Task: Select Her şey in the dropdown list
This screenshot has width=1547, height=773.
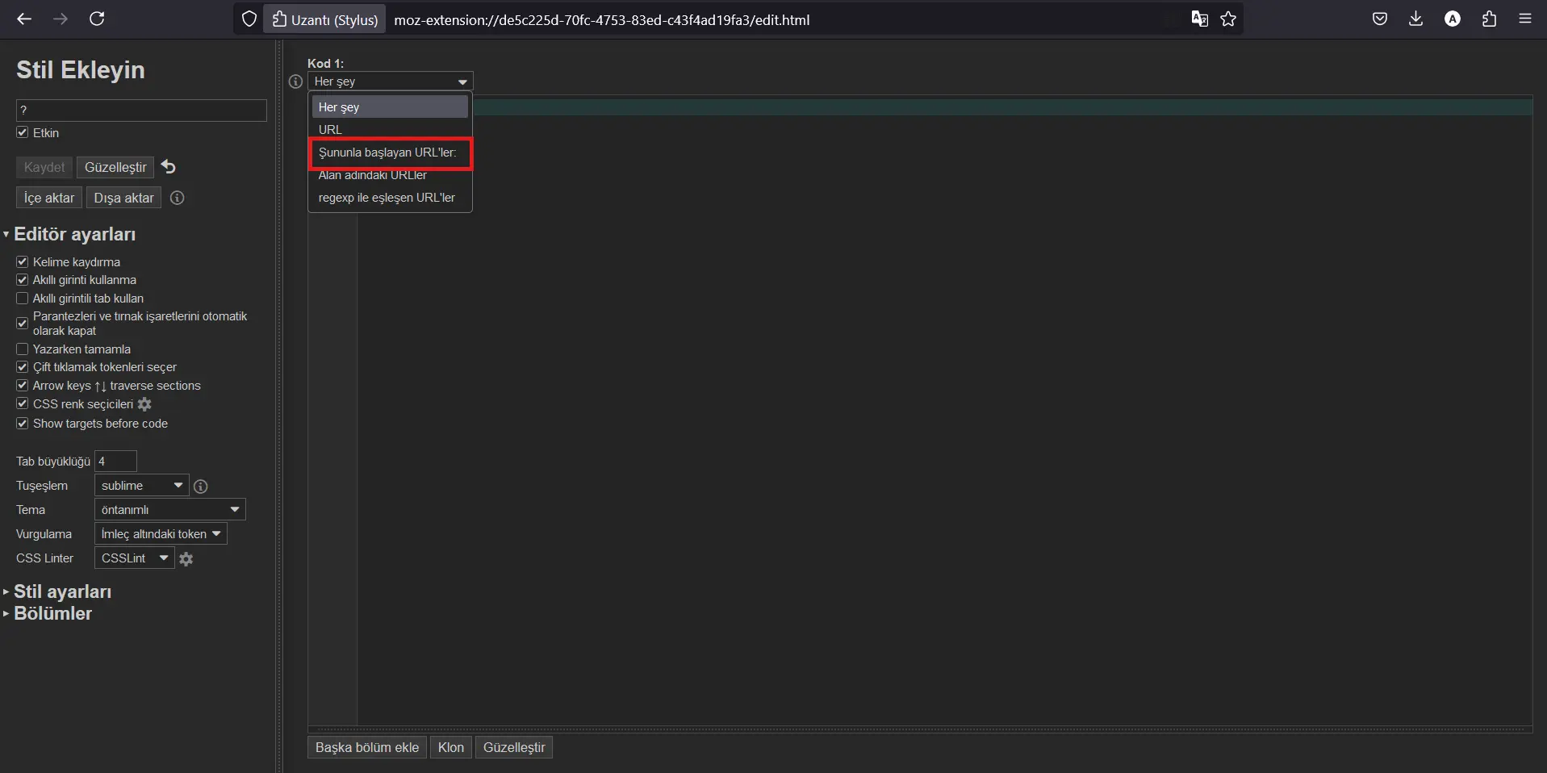Action: 390,107
